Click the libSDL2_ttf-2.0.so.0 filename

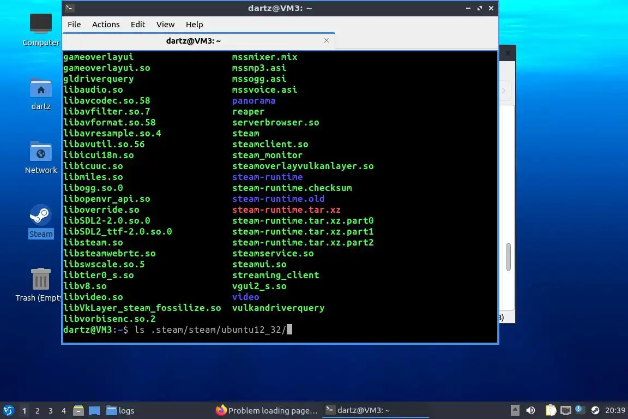118,232
